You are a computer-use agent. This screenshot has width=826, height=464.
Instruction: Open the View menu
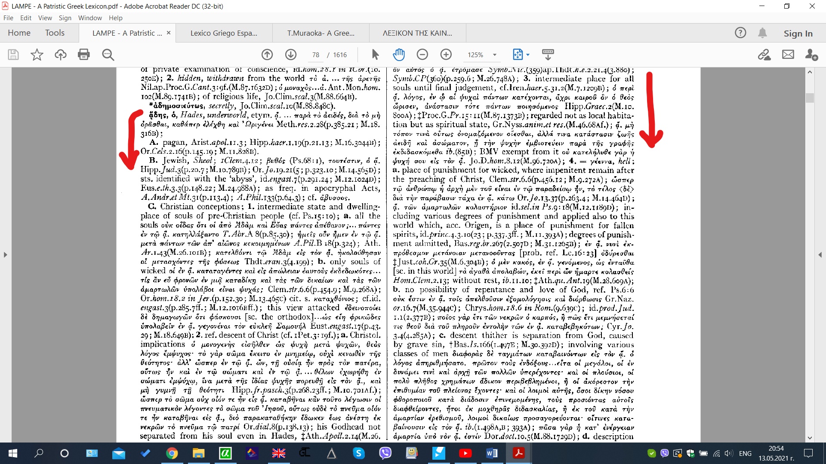click(45, 18)
